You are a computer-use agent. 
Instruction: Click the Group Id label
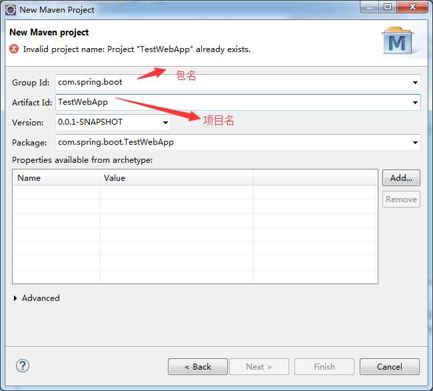31,83
